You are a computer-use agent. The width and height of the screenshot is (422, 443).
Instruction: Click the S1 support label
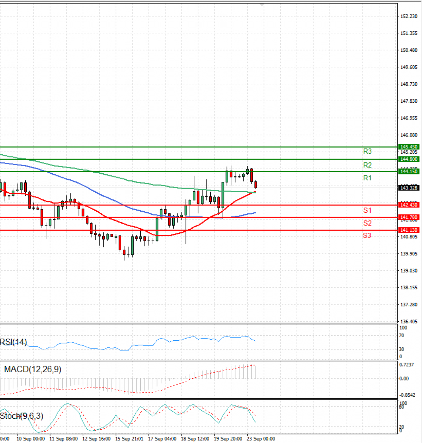(367, 210)
